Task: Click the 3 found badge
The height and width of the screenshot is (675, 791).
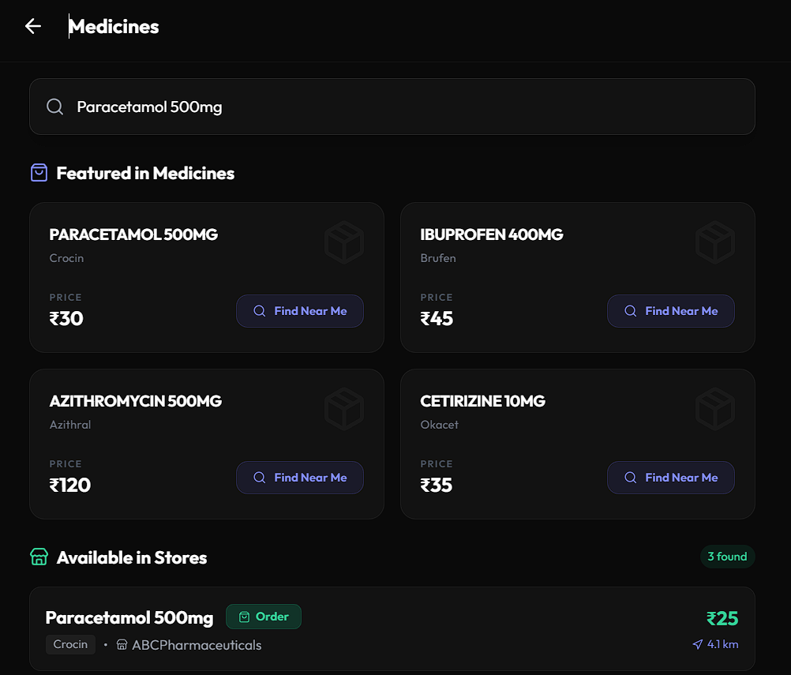Action: pos(727,557)
